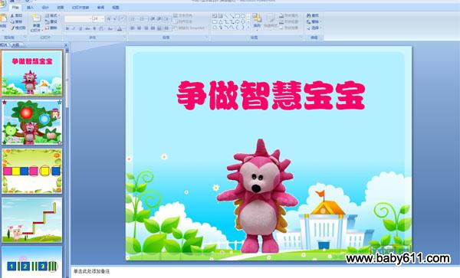Open the font name dropdown

pos(78,18)
